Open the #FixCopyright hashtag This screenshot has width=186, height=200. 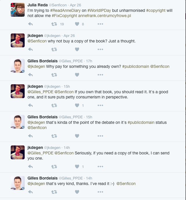click(x=64, y=16)
